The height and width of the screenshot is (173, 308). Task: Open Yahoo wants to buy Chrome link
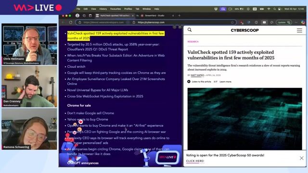click(88, 119)
